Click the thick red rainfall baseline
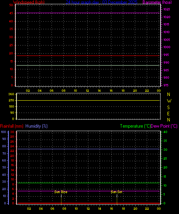Screen dimensions: 179x214 click(x=88, y=203)
